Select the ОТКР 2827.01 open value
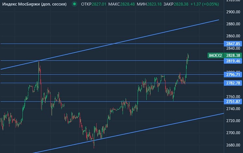This screenshot has height=153, width=243. (x=94, y=4)
